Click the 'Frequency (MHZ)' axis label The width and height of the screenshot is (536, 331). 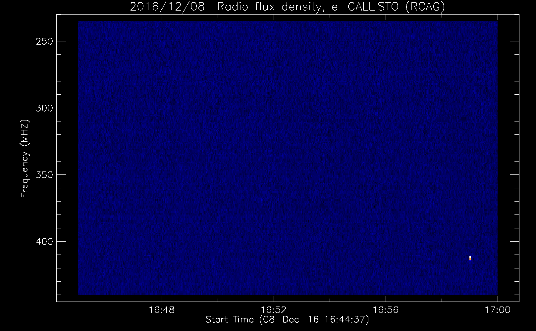[x=25, y=159]
